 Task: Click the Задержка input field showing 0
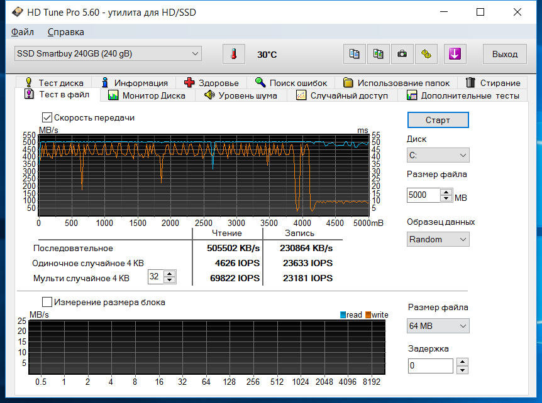coord(430,366)
